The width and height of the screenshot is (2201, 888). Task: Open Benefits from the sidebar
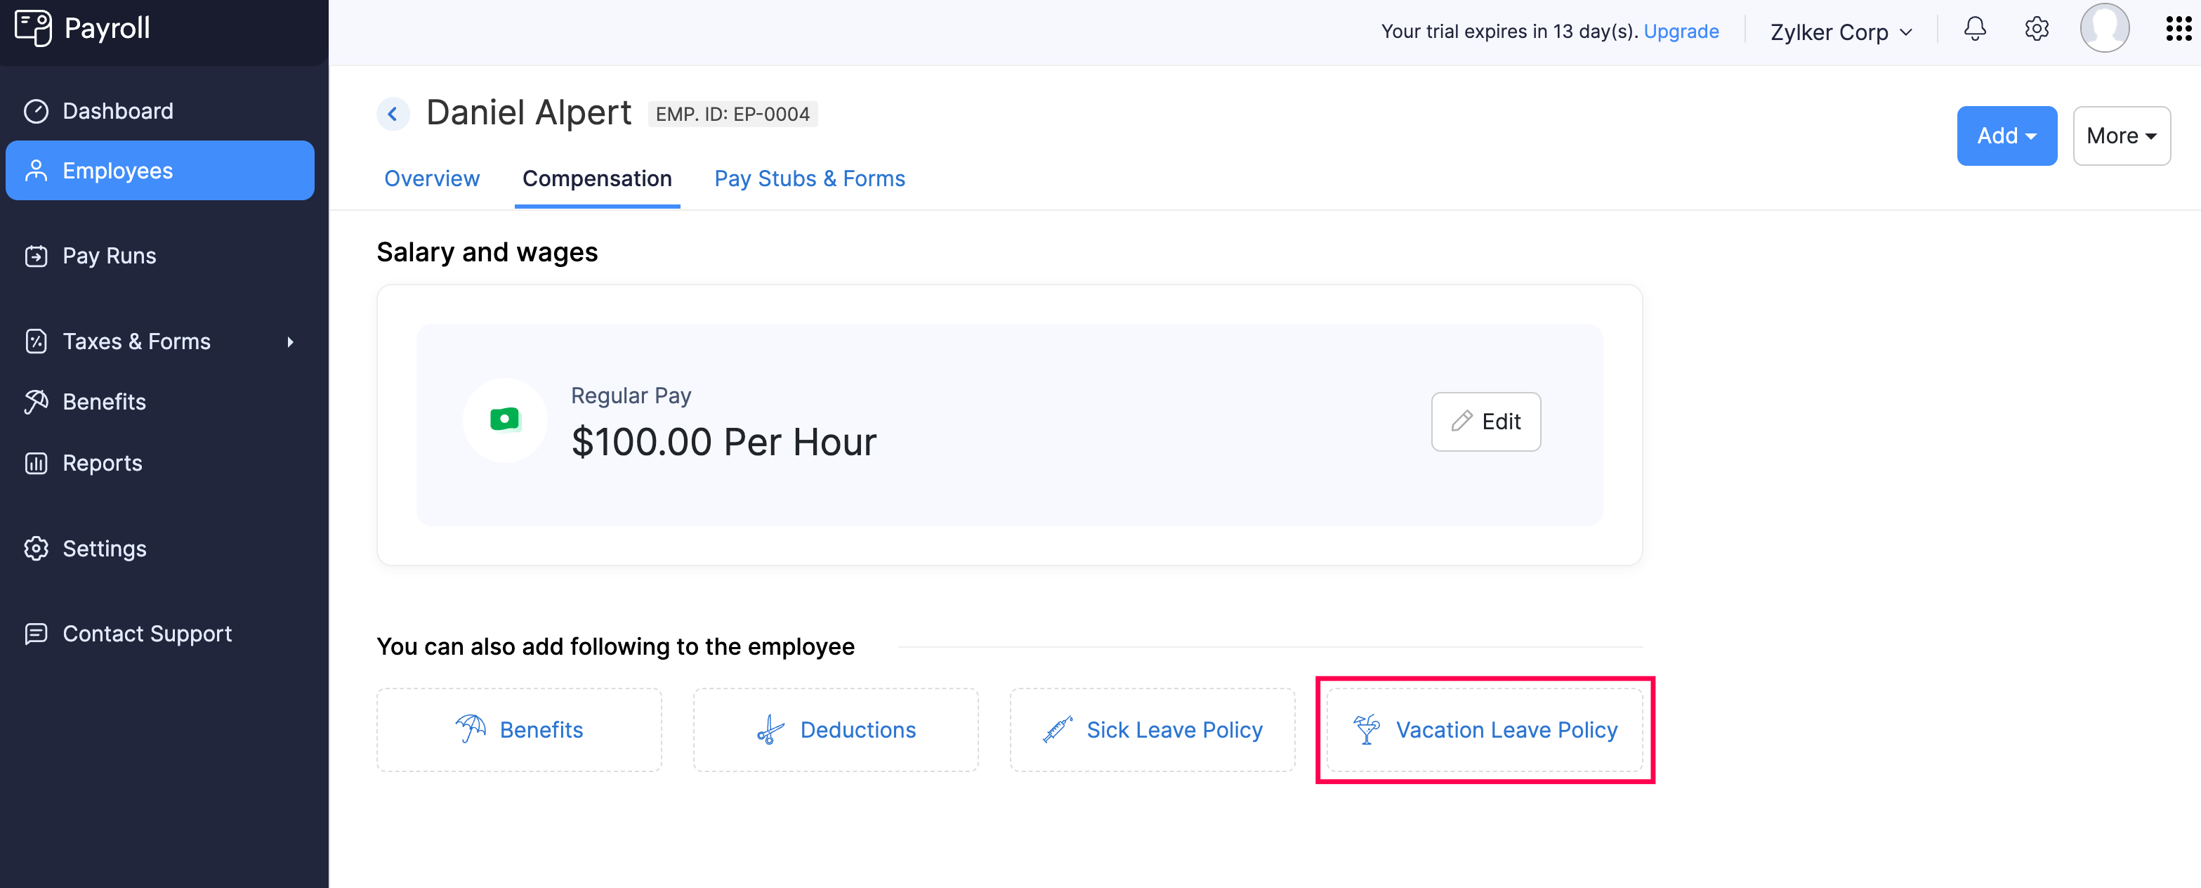[104, 402]
